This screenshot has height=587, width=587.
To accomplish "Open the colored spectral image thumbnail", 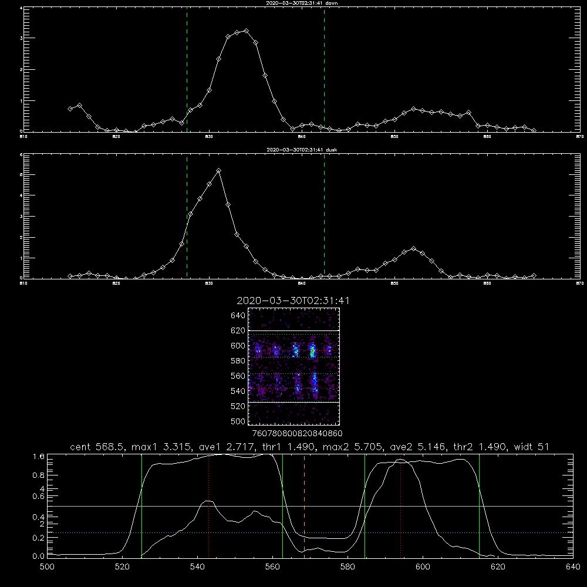I will point(294,366).
